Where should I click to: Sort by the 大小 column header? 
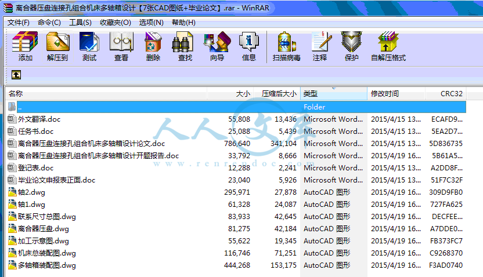[x=230, y=93]
